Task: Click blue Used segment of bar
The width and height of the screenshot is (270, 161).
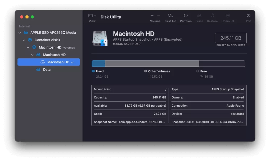Action: [x=98, y=64]
